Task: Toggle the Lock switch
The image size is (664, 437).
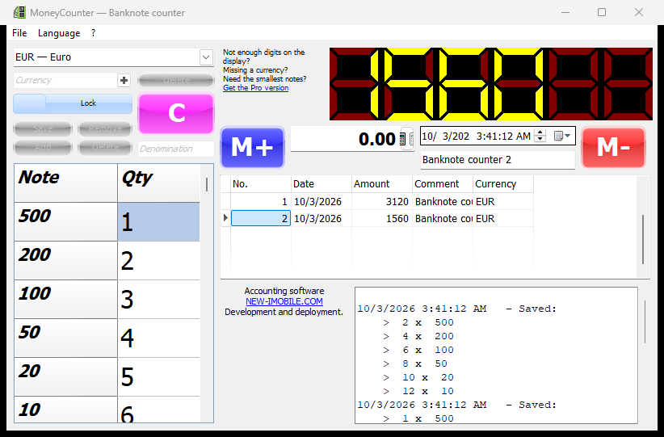Action: (73, 103)
